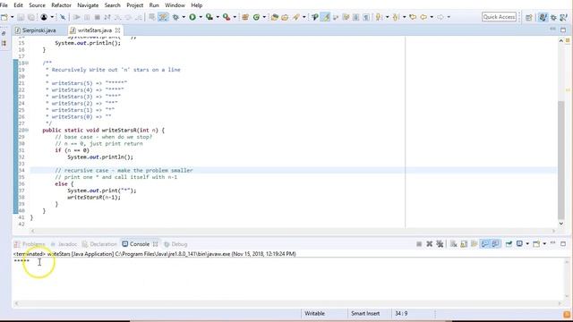The image size is (573, 322).
Task: Open the Next Annotation dropdown arrow
Action: (x=387, y=17)
